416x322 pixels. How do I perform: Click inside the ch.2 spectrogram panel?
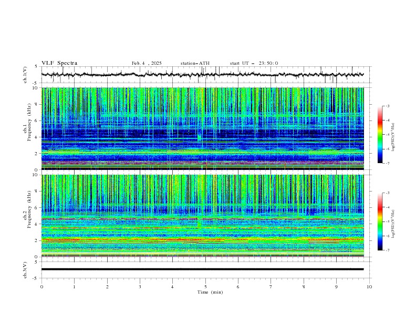(x=202, y=216)
